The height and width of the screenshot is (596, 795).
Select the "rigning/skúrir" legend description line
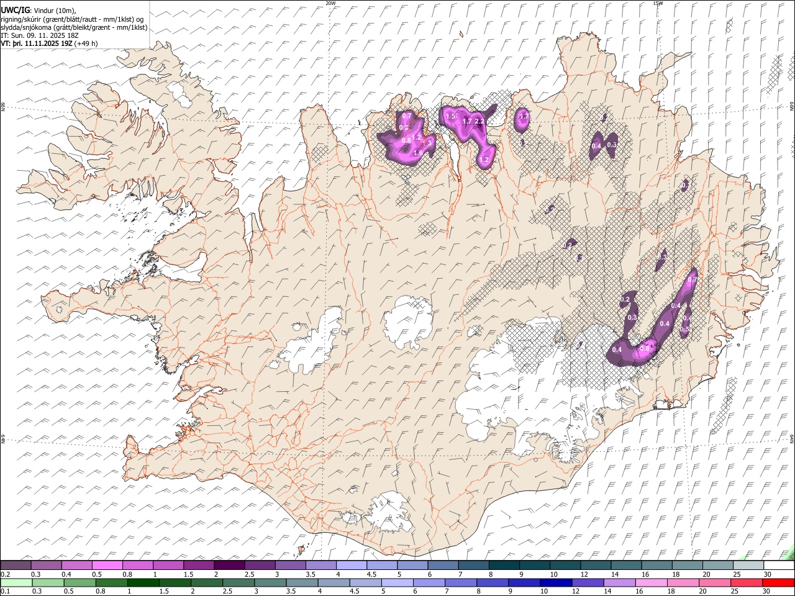72,19
